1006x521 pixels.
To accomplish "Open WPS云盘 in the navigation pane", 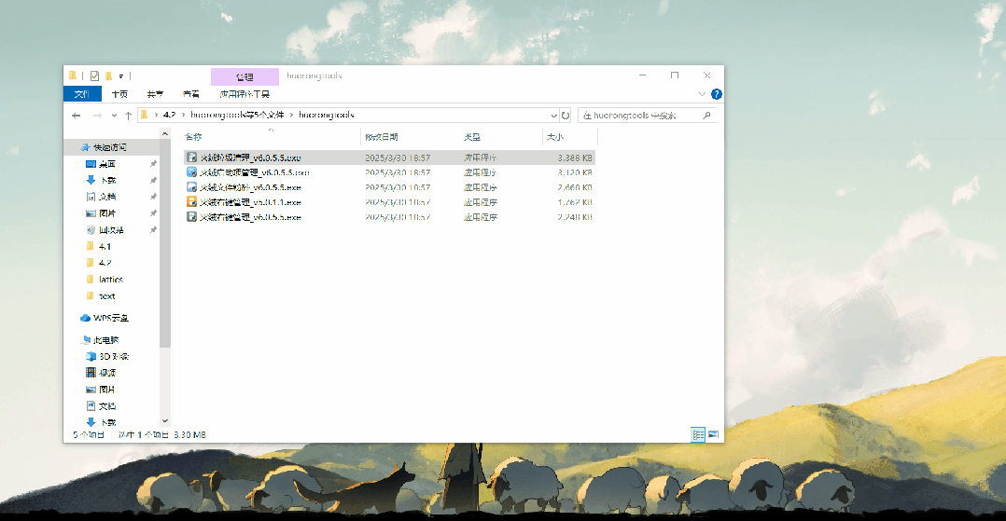I will (110, 318).
